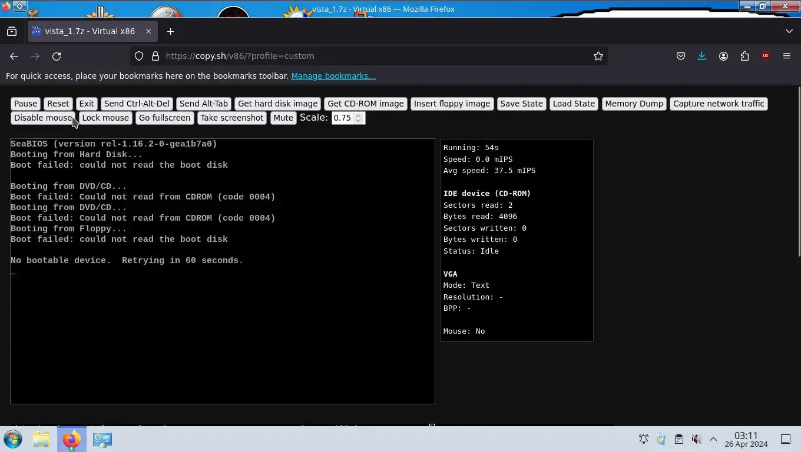Show desktop via taskbar corner button
This screenshot has width=801, height=452.
click(x=786, y=439)
